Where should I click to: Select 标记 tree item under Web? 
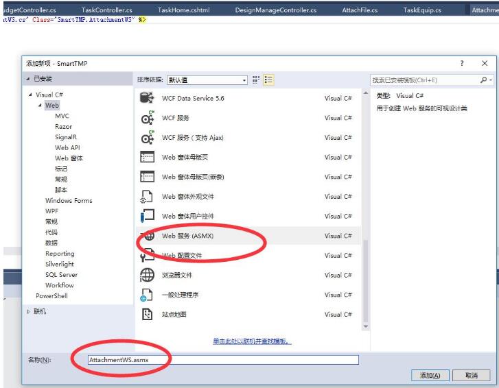pos(61,169)
